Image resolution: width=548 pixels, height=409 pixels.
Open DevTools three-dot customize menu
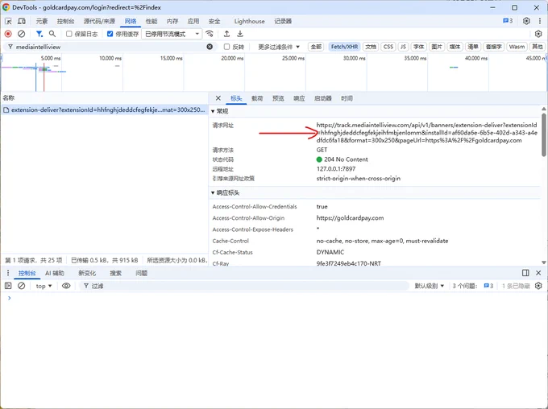pyautogui.click(x=540, y=21)
